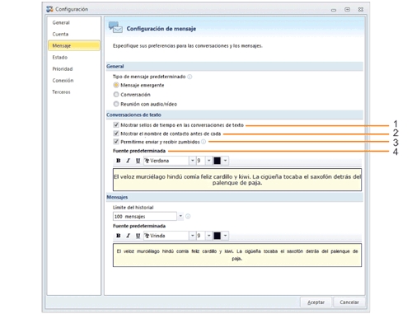Click the Configuración de mensaje header icon
Image resolution: width=412 pixels, height=314 pixels.
pyautogui.click(x=115, y=27)
